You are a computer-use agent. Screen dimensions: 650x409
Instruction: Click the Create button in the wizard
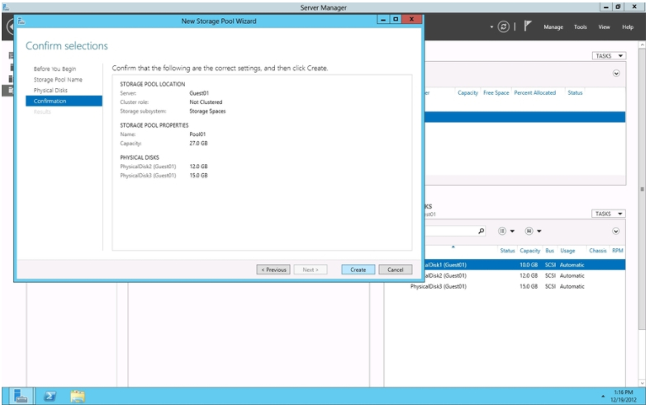(358, 270)
